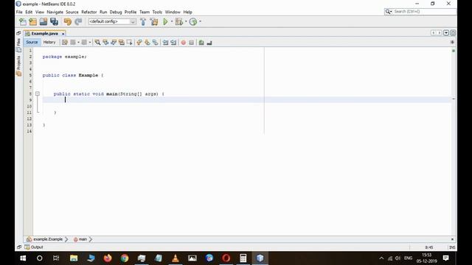The height and width of the screenshot is (265, 472).
Task: Click the Shift Line Right icon
Action: [173, 43]
